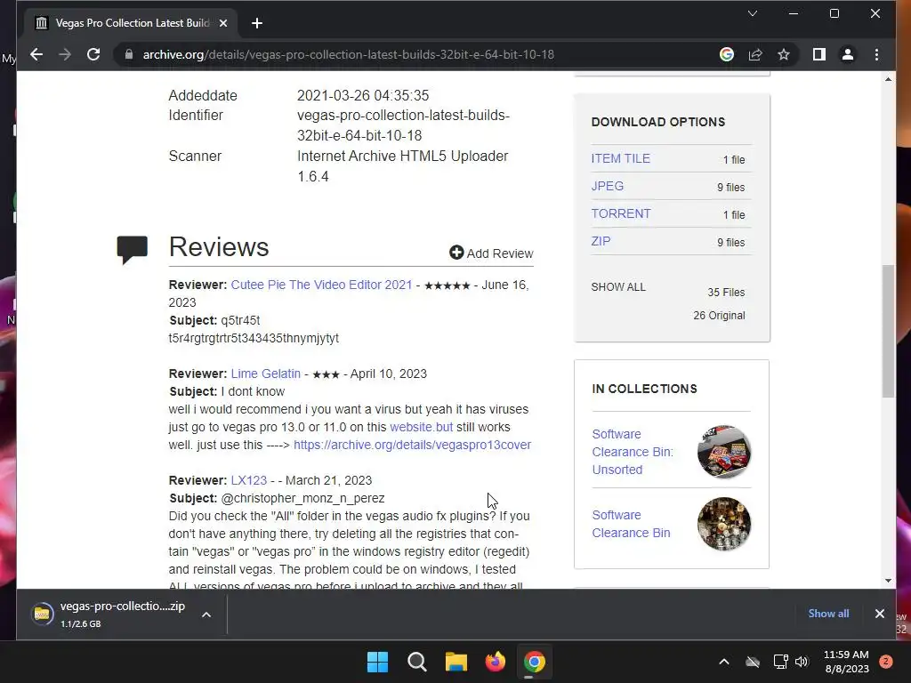This screenshot has height=683, width=911.
Task: Click the page scrollbar thumb
Action: click(888, 331)
